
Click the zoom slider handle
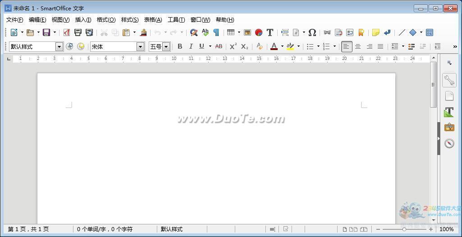[x=404, y=229]
